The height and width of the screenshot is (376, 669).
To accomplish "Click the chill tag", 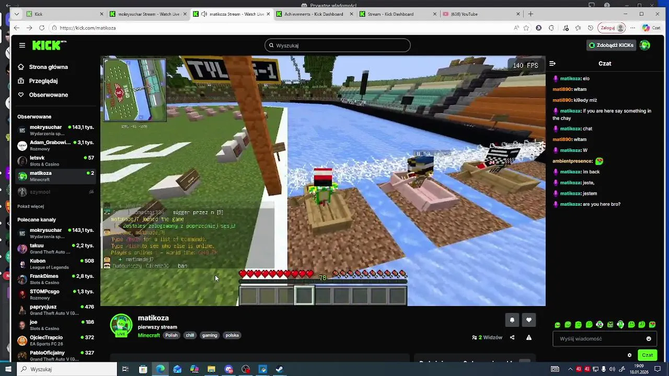I will click(190, 335).
